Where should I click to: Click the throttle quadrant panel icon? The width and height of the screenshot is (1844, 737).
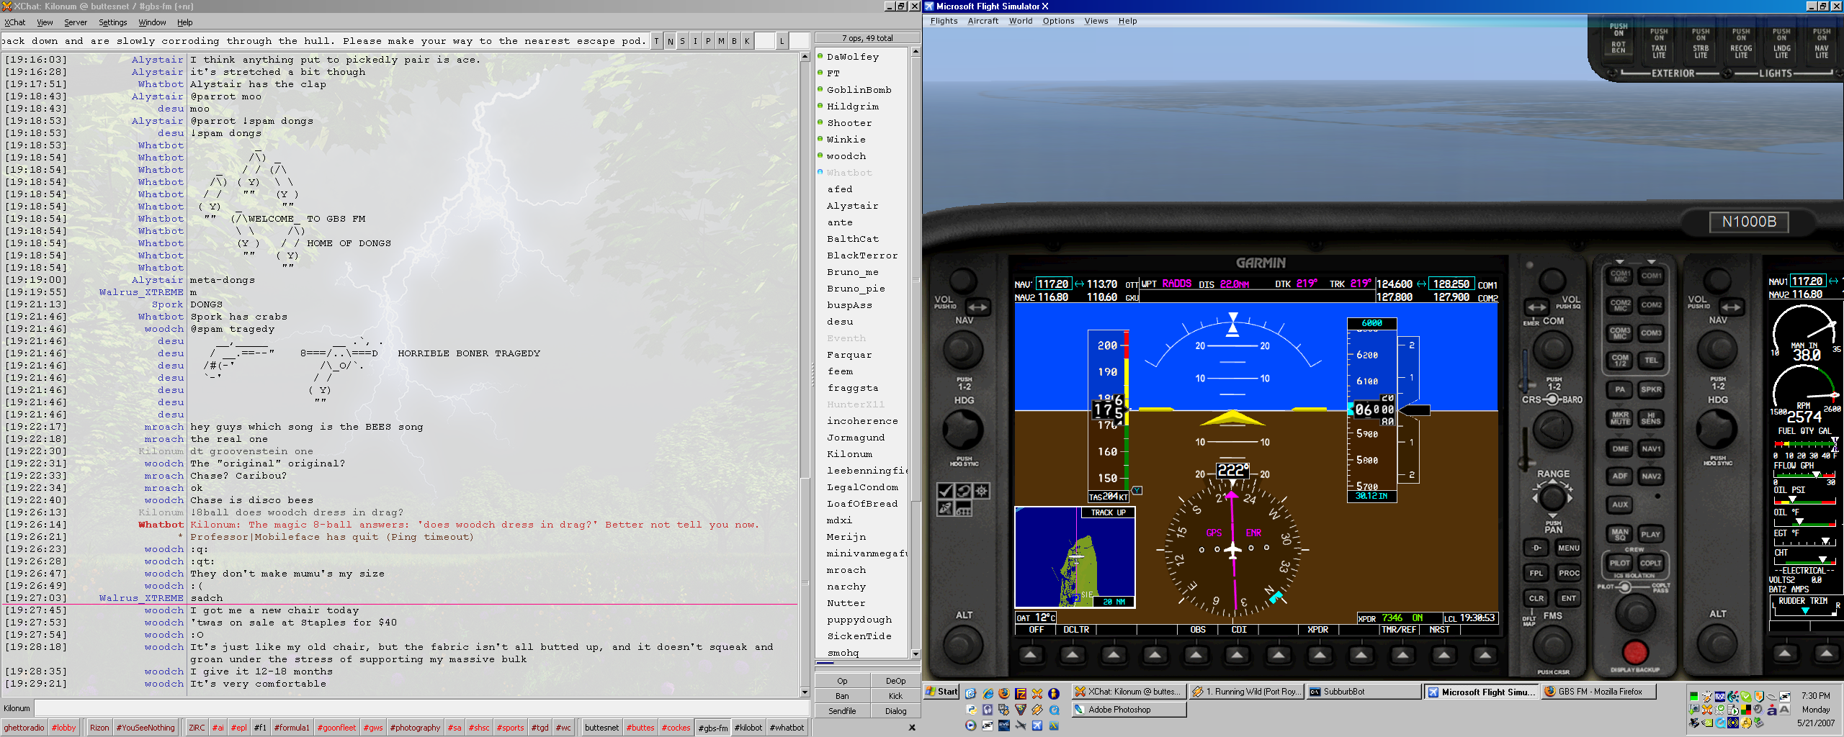963,508
